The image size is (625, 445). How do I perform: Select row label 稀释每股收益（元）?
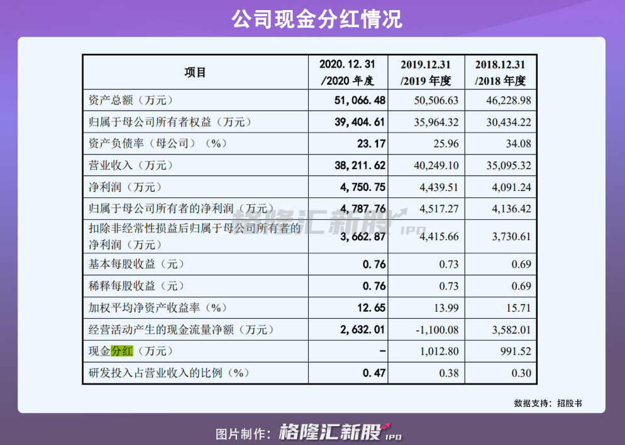136,285
